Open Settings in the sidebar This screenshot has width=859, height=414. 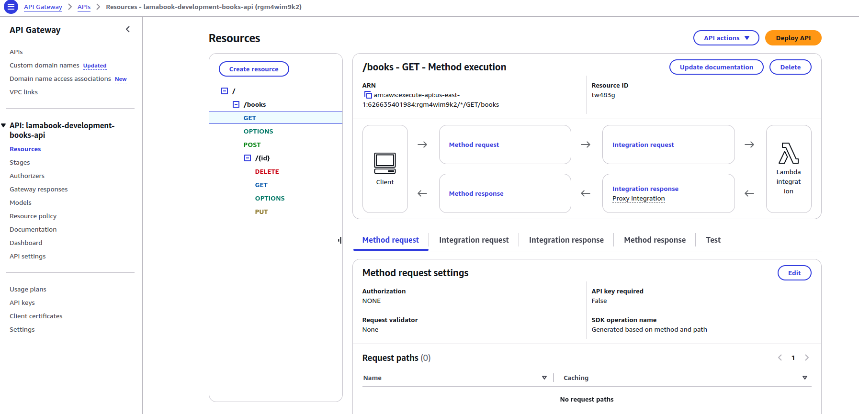[x=22, y=329]
